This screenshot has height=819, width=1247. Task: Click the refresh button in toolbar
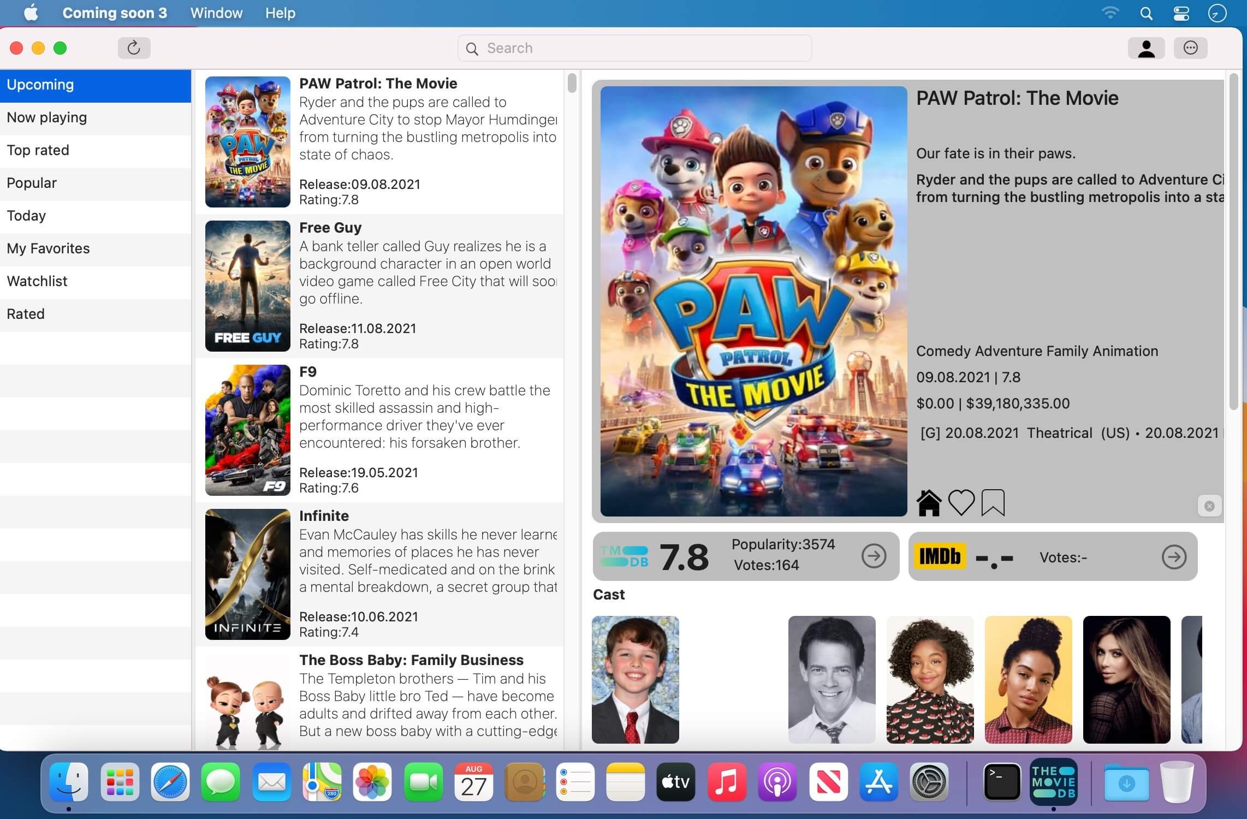134,48
